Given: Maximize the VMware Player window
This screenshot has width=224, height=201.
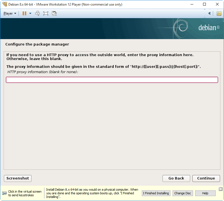Looking at the screenshot, I should [x=204, y=4].
